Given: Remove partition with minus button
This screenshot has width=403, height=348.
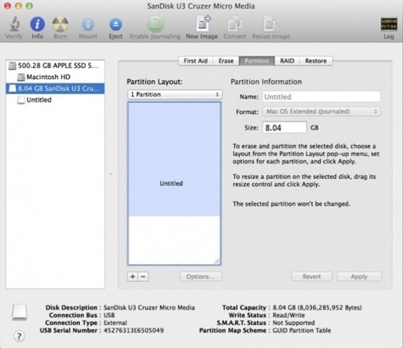Looking at the screenshot, I should point(144,277).
